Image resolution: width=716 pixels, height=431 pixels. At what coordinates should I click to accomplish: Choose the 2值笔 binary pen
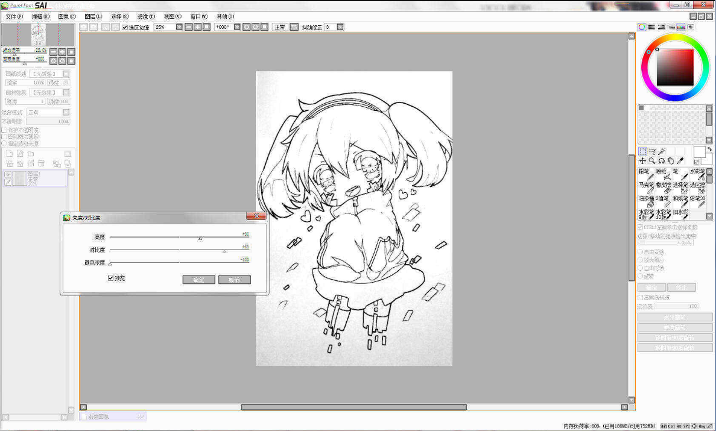664,201
